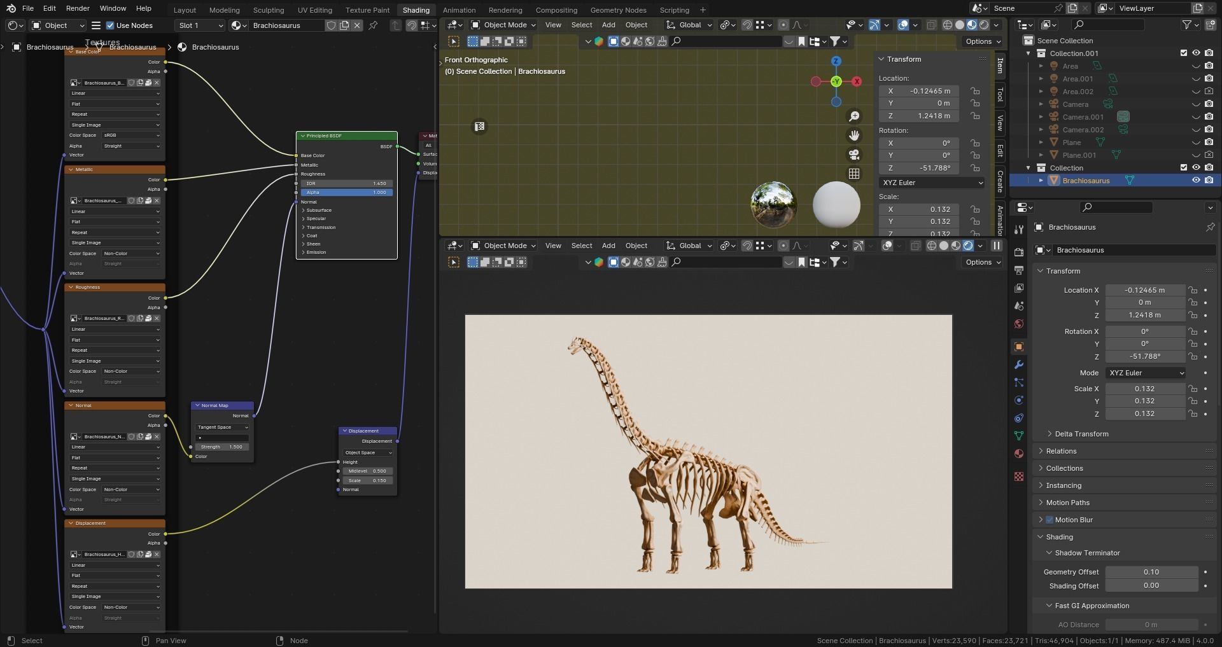Open XYZ Euler Mode dropdown in properties

coord(1146,373)
